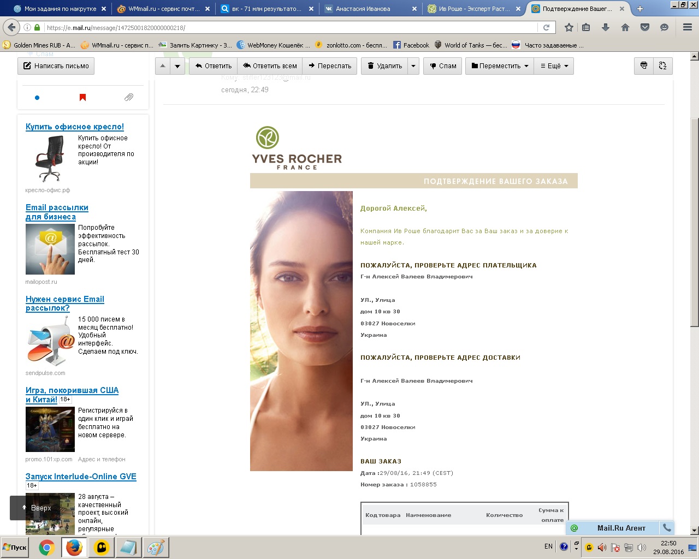Bookmark this page with the star icon

(569, 27)
